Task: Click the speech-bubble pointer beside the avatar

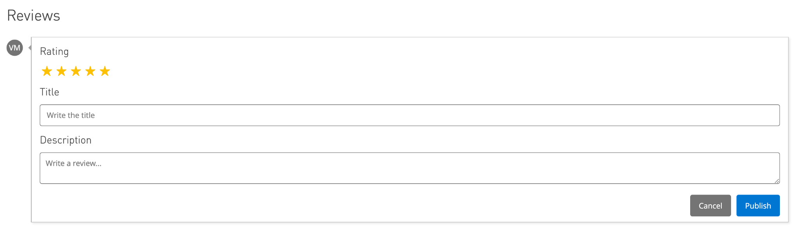Action: pyautogui.click(x=30, y=48)
